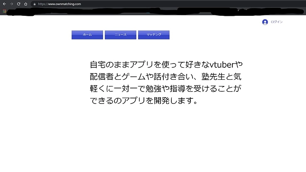Screen dimensions: 306x172
Task: Open the マッチング navigation button
Action: [154, 35]
